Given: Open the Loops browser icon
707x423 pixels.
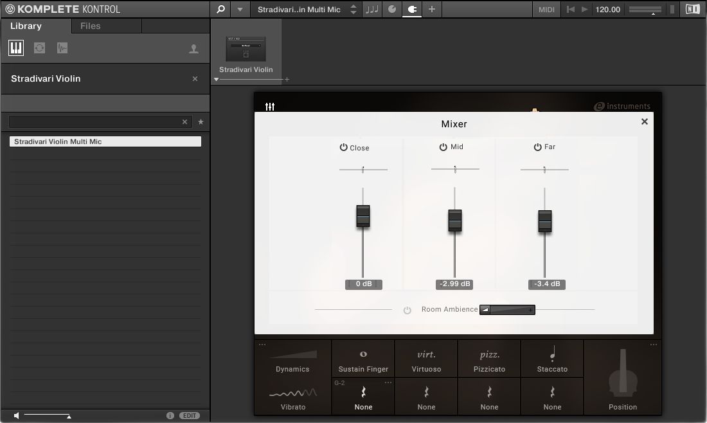Looking at the screenshot, I should pos(39,48).
